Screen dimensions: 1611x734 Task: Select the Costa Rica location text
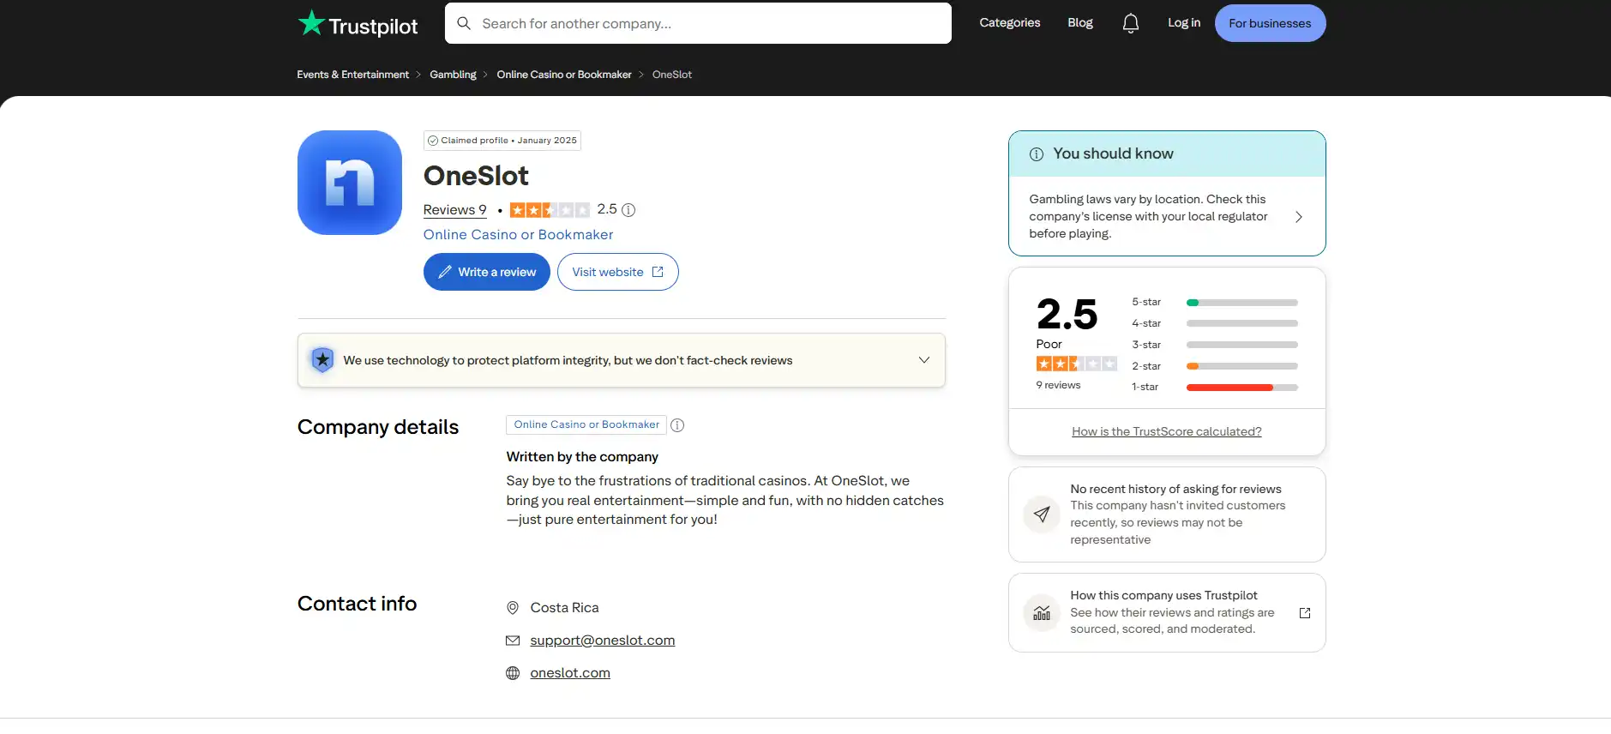[x=564, y=608]
